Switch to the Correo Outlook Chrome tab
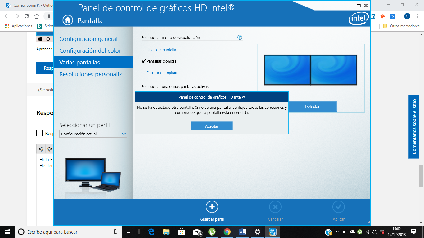 coord(29,5)
